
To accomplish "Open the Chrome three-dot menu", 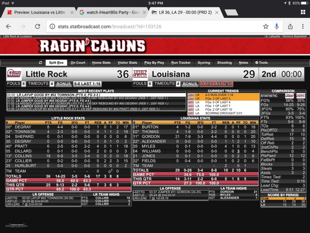I will (x=302, y=26).
